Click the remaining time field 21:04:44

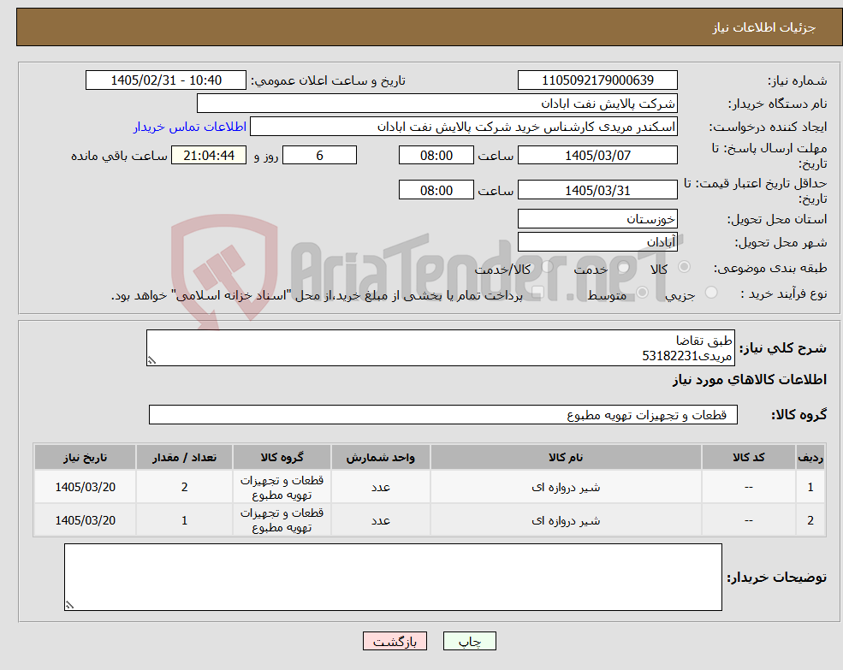[x=209, y=156]
